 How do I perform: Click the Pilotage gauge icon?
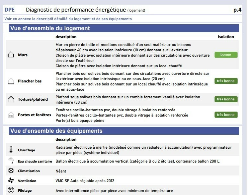click(11, 191)
